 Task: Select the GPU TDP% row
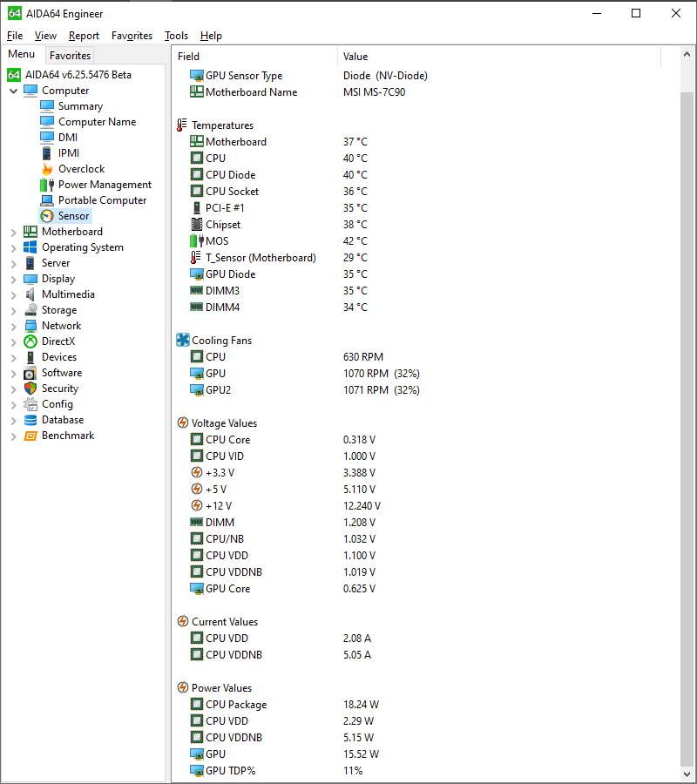pyautogui.click(x=425, y=771)
